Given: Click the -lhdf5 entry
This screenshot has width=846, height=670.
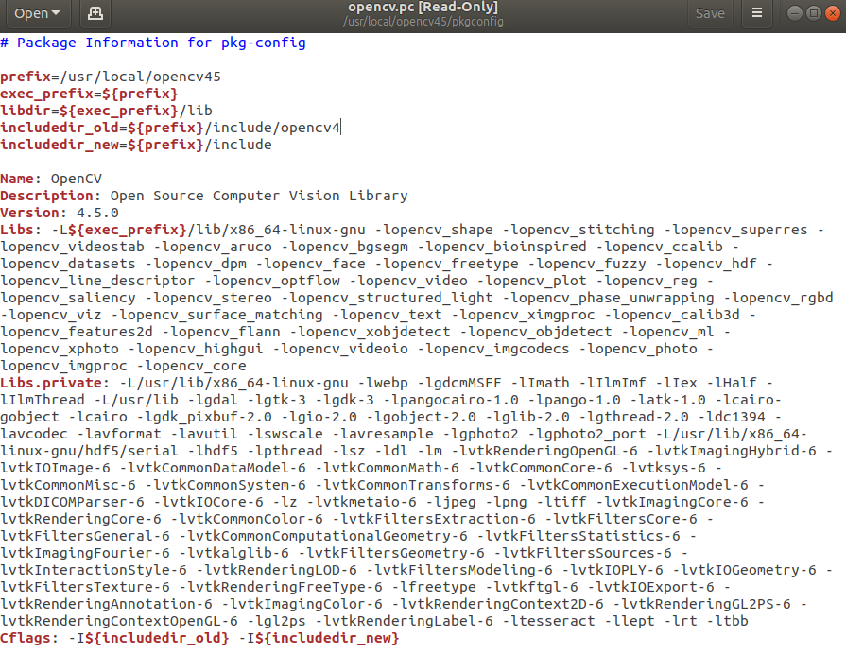Looking at the screenshot, I should coord(213,451).
